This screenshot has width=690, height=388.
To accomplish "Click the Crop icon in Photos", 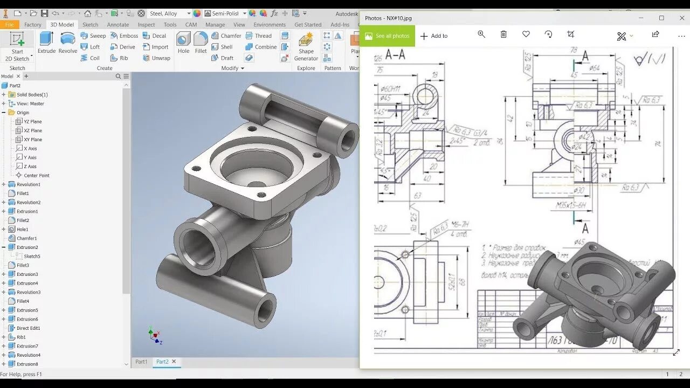I will pyautogui.click(x=570, y=34).
